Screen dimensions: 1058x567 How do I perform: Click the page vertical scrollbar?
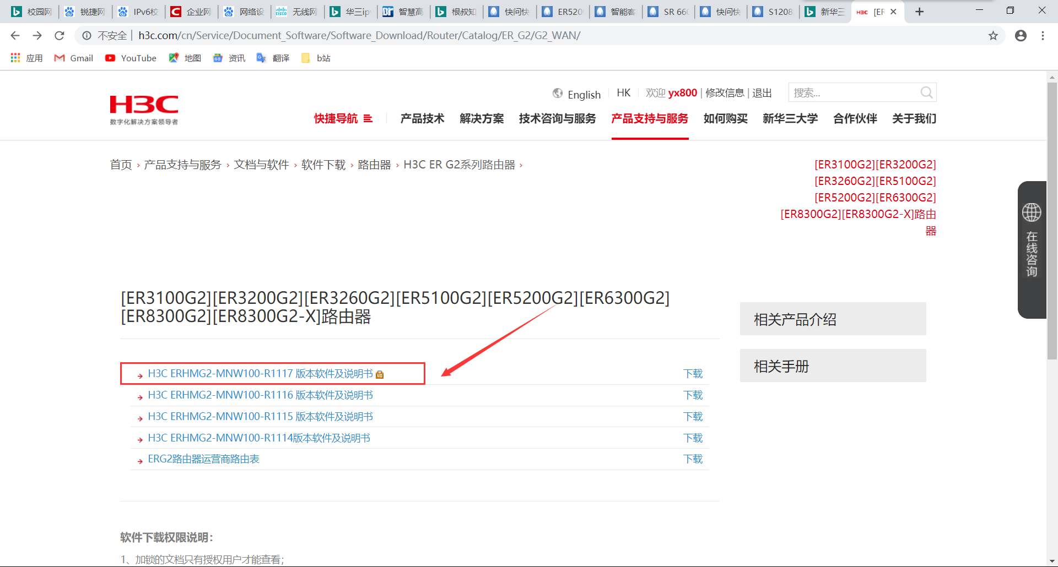click(x=1052, y=220)
